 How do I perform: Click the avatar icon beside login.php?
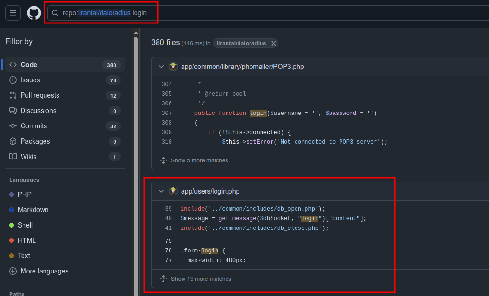click(173, 191)
